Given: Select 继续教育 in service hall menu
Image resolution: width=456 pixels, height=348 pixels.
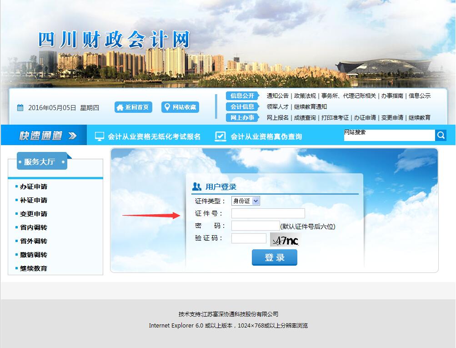Looking at the screenshot, I should pyautogui.click(x=34, y=268).
